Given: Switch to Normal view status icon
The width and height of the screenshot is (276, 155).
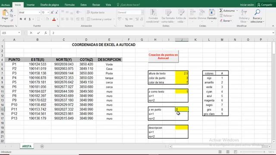Looking at the screenshot, I should tap(220, 152).
